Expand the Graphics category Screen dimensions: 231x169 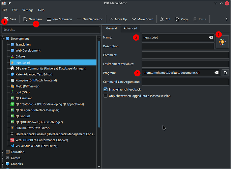(x=3, y=164)
